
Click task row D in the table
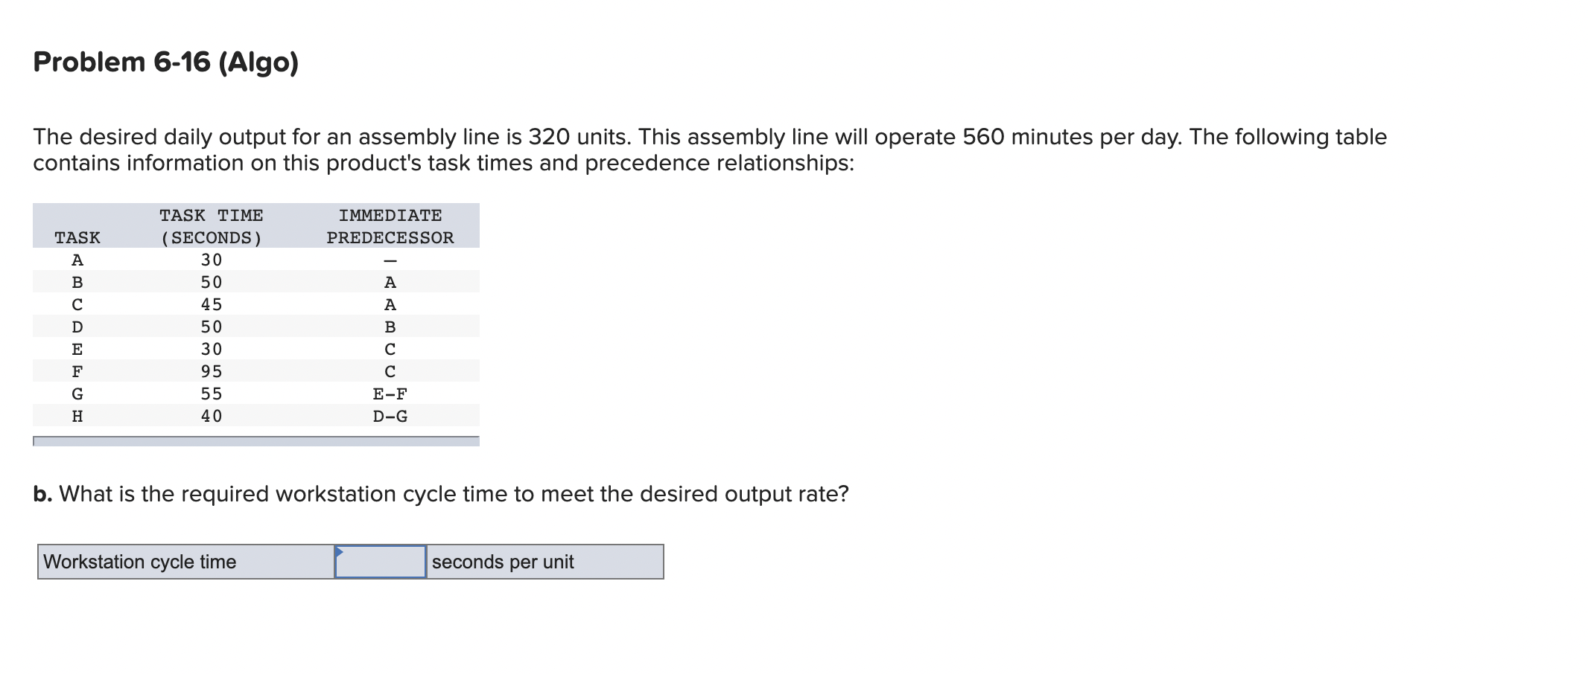(x=223, y=326)
